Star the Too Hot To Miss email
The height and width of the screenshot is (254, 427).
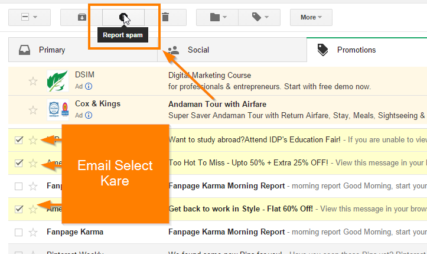(33, 163)
